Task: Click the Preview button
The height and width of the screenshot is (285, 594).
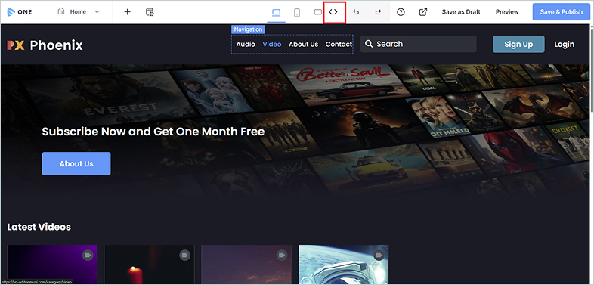Action: pyautogui.click(x=507, y=12)
